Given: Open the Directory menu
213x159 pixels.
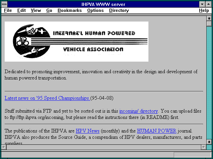Looking at the screenshot, I should click(119, 10).
